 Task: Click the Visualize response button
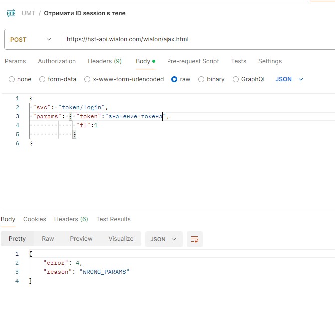(x=121, y=239)
